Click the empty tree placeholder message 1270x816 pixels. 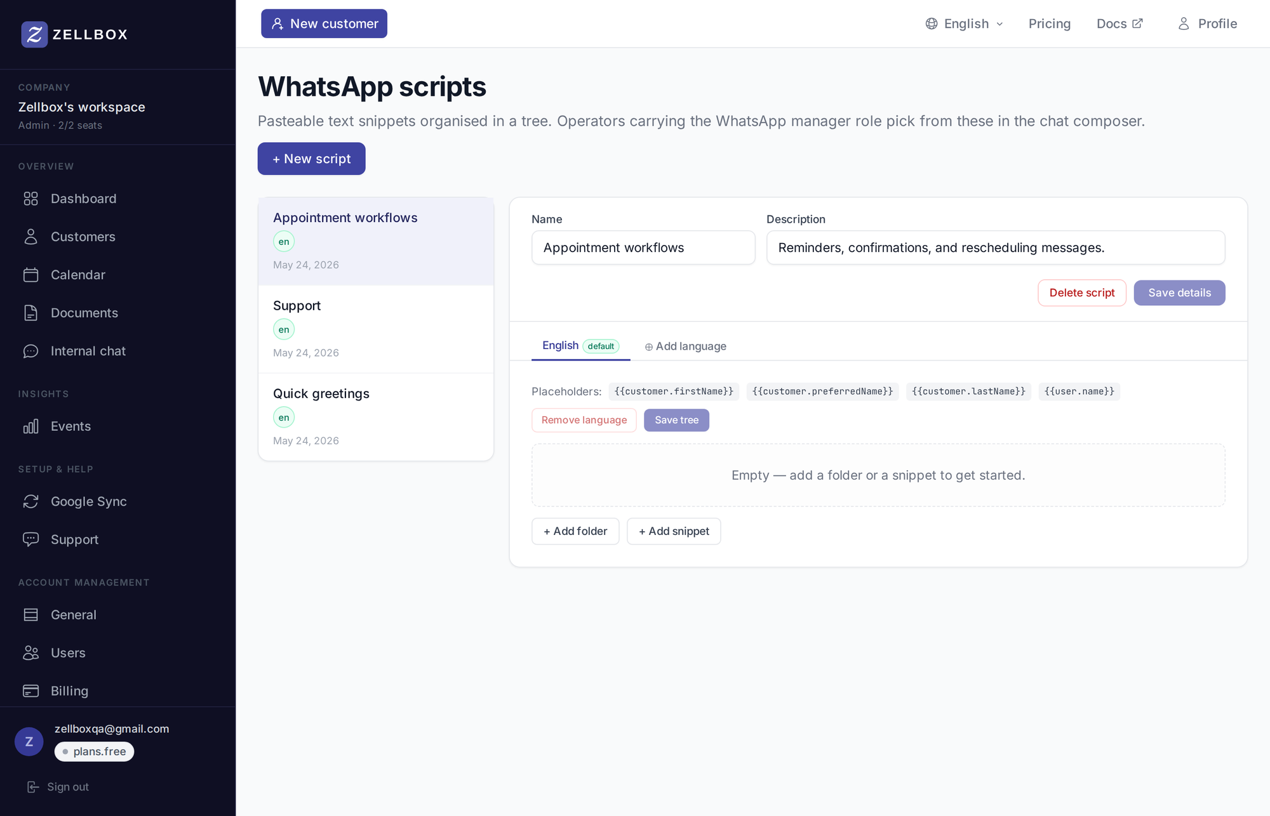[878, 475]
